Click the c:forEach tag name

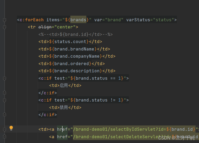point(32,20)
